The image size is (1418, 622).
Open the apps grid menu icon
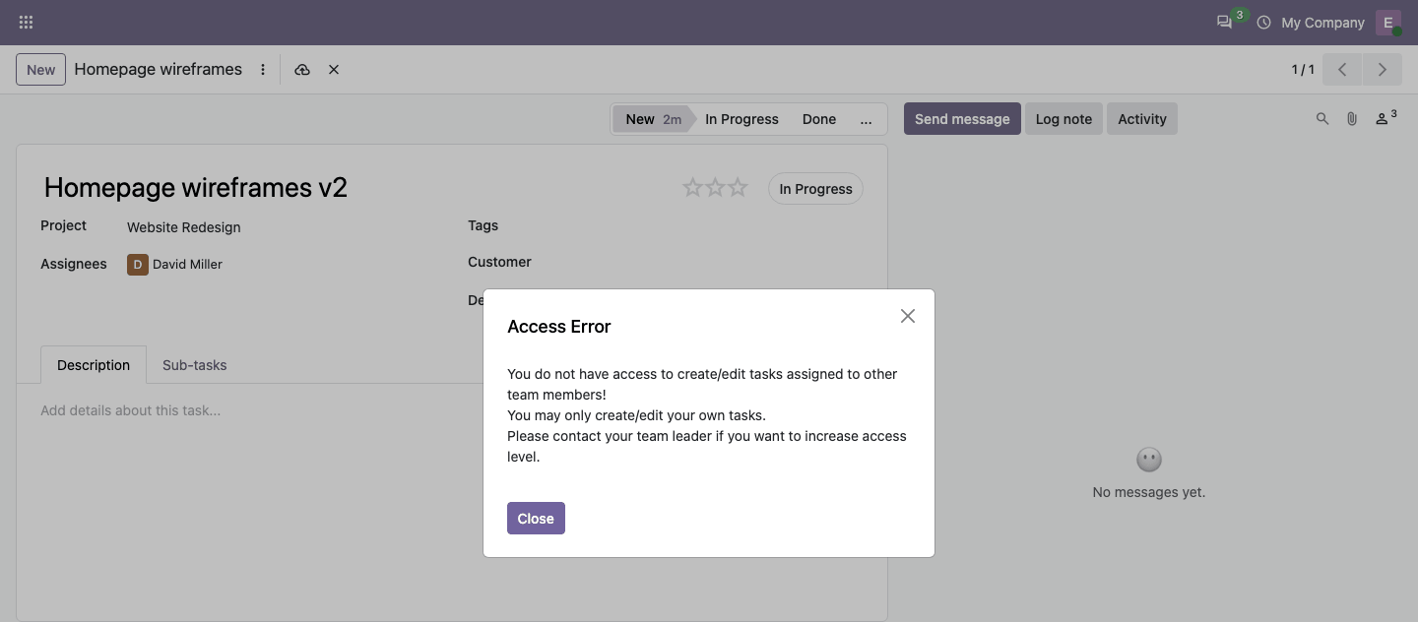pos(26,22)
